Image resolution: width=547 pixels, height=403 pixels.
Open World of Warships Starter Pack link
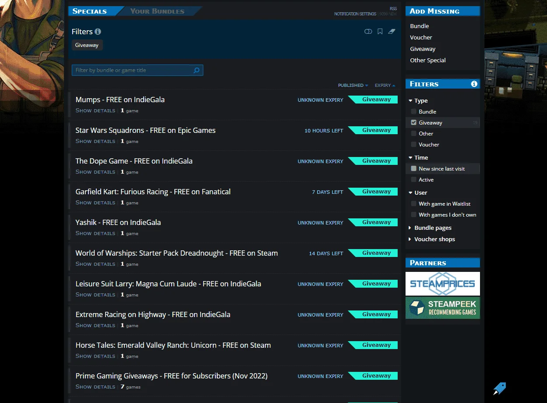coord(176,253)
